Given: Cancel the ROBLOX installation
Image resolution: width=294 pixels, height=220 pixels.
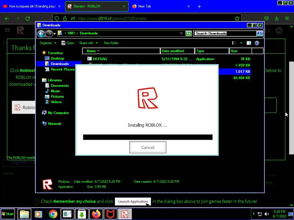Looking at the screenshot, I should click(148, 147).
